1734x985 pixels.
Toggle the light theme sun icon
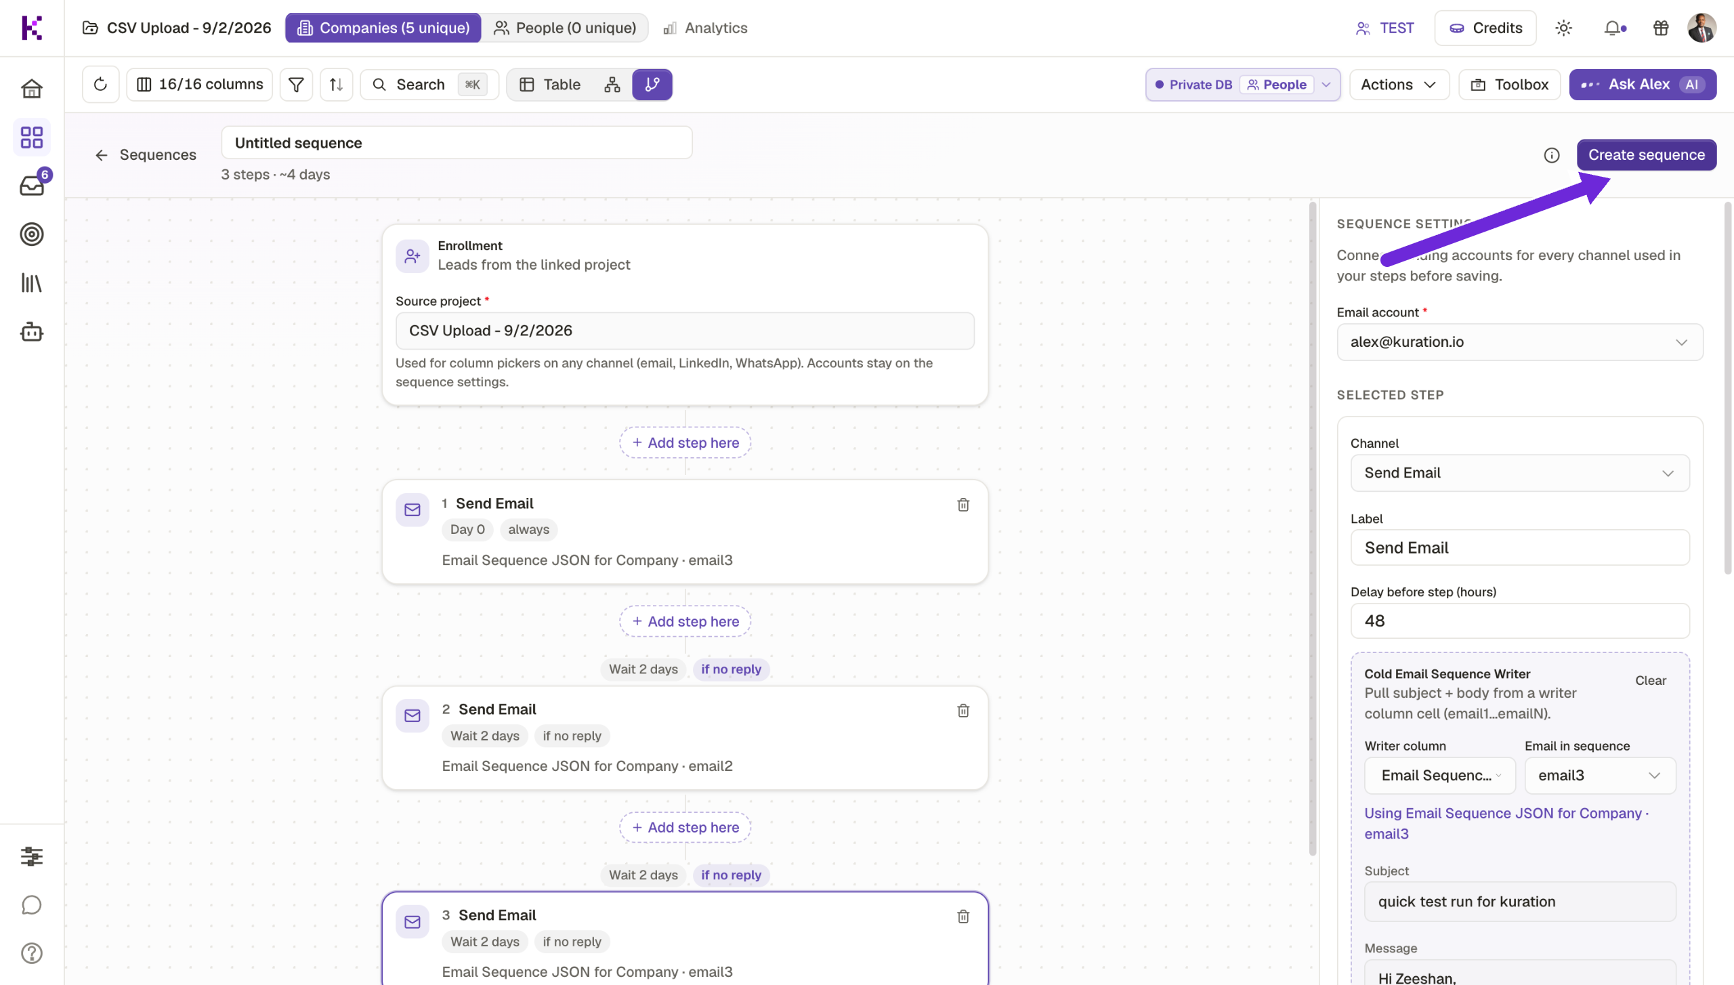point(1564,28)
